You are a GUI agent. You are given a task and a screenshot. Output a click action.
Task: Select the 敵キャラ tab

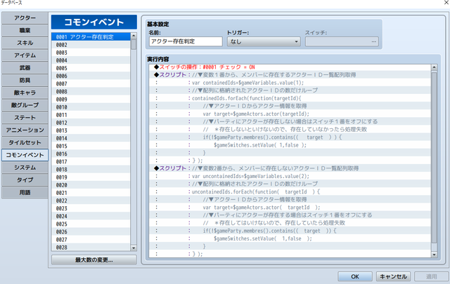(25, 93)
